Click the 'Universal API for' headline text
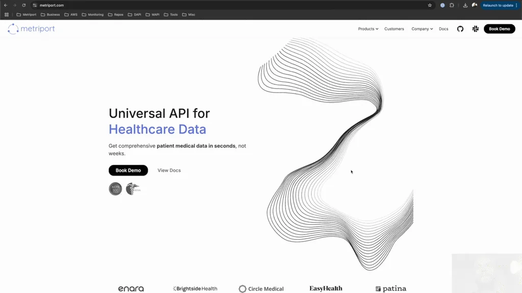 [x=159, y=113]
